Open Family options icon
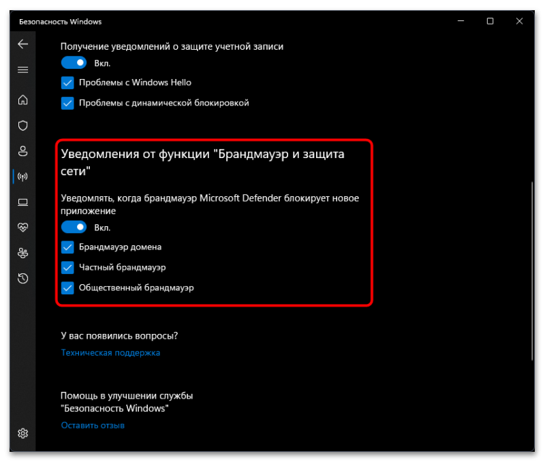The width and height of the screenshot is (545, 462). [23, 253]
